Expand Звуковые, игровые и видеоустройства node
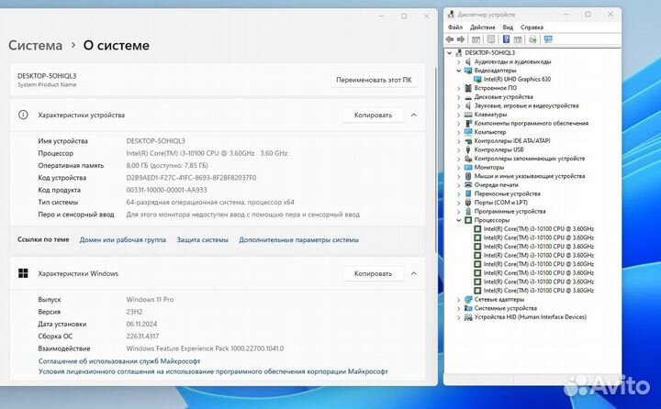 459,105
